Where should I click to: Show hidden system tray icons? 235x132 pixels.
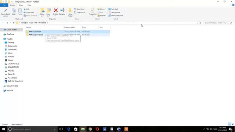204,129
